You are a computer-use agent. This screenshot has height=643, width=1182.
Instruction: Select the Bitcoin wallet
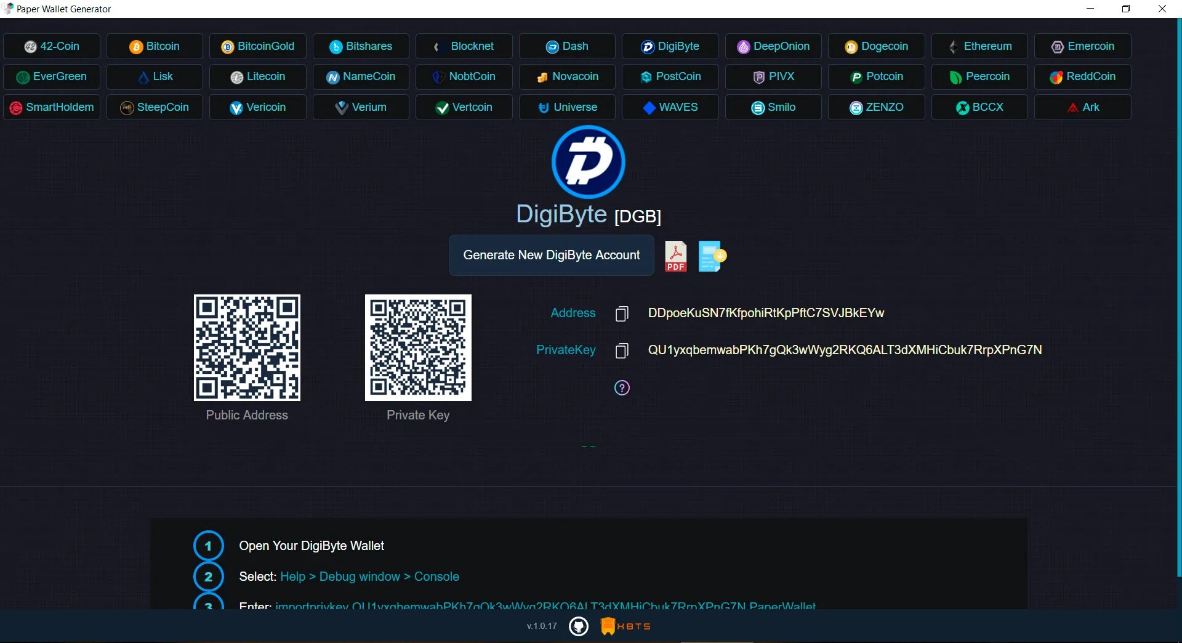coord(155,46)
